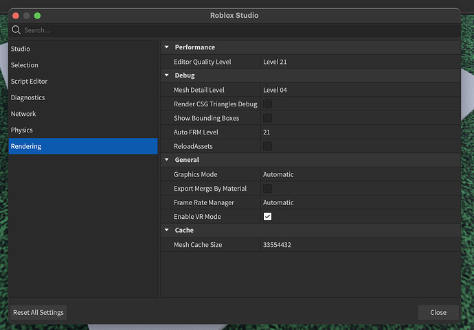Image resolution: width=474 pixels, height=330 pixels.
Task: Open the Diagnostics settings category
Action: point(83,97)
